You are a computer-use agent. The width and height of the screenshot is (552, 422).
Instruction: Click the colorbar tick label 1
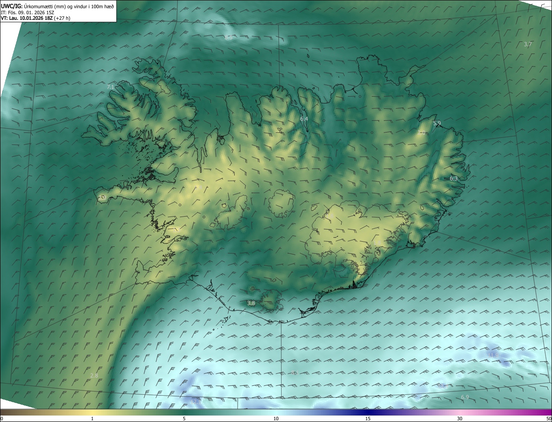[x=92, y=419]
